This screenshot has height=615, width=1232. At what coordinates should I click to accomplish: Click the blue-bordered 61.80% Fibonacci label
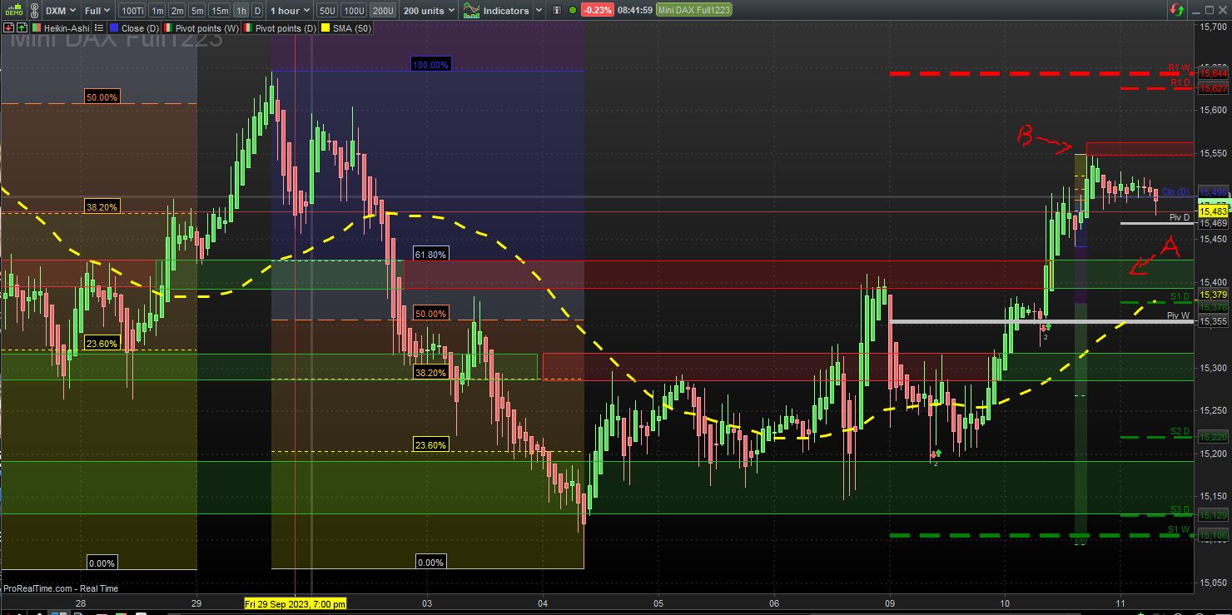click(430, 252)
